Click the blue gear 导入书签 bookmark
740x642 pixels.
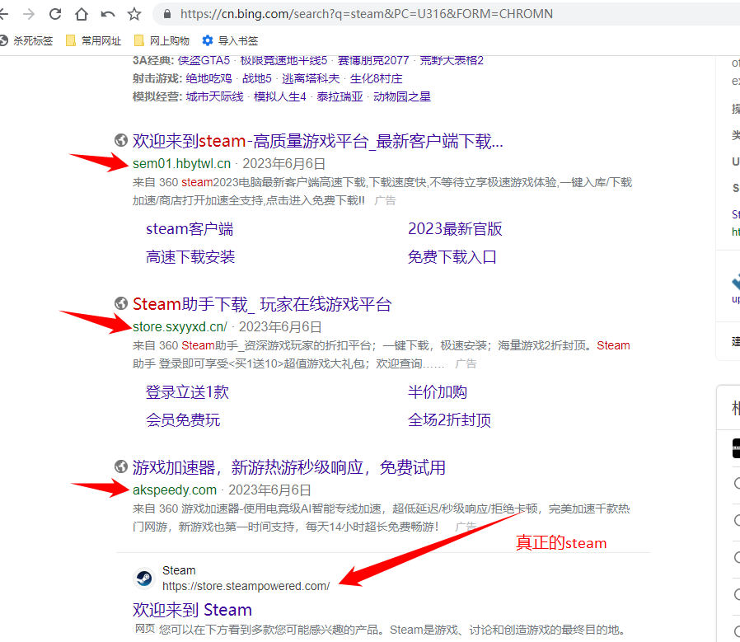tap(230, 40)
